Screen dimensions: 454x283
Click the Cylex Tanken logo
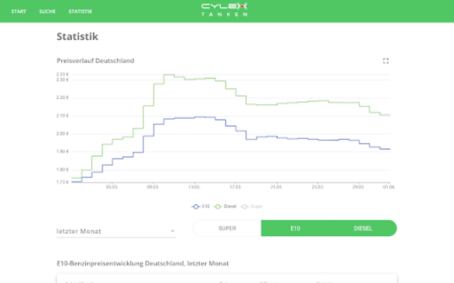[224, 10]
